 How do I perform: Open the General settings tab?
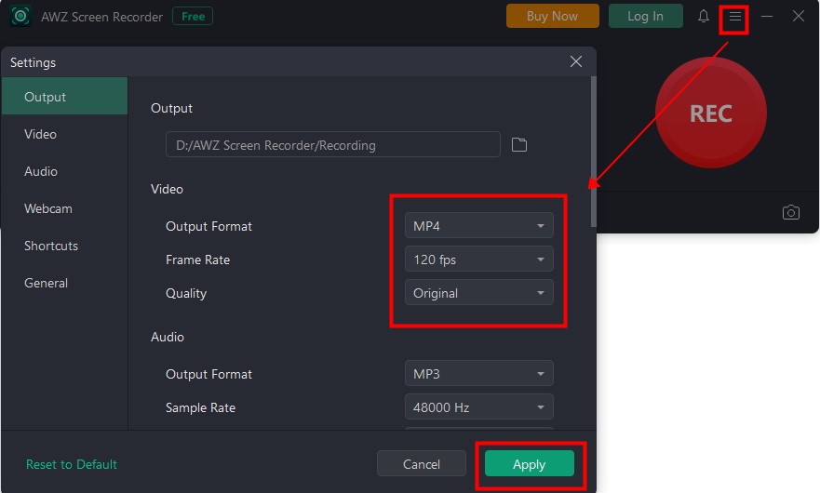pyautogui.click(x=64, y=283)
